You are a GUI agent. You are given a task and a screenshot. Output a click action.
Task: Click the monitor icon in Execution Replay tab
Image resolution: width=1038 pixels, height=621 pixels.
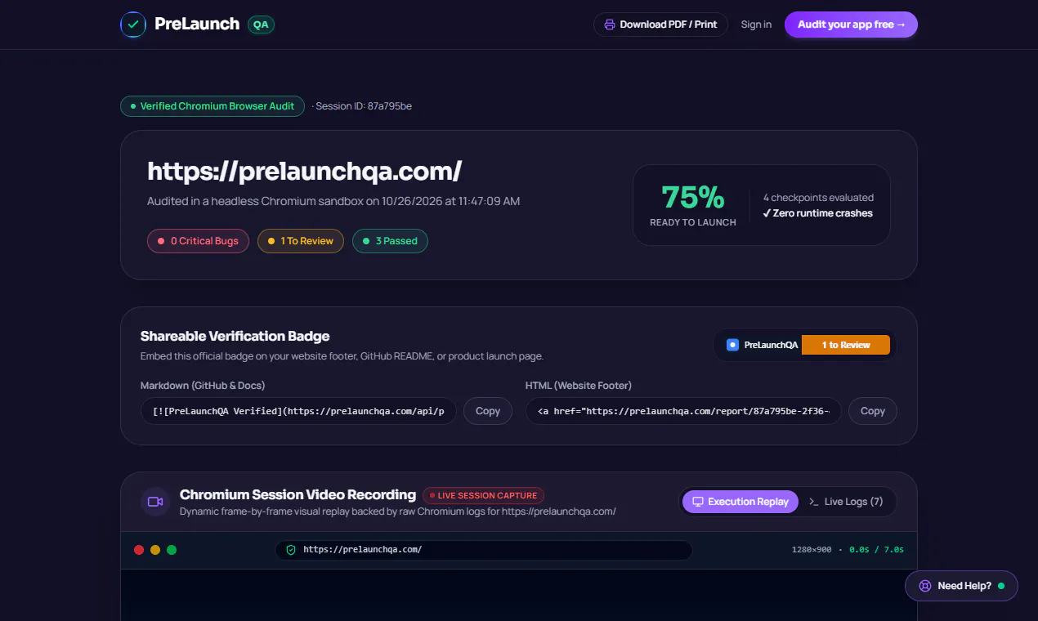[698, 502]
